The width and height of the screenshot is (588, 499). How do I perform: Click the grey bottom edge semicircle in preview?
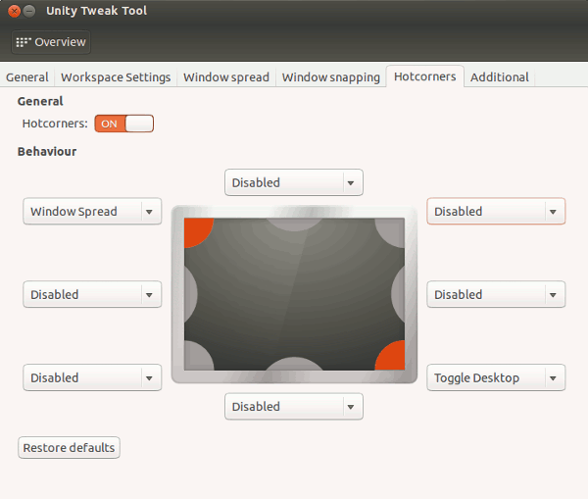coord(294,364)
